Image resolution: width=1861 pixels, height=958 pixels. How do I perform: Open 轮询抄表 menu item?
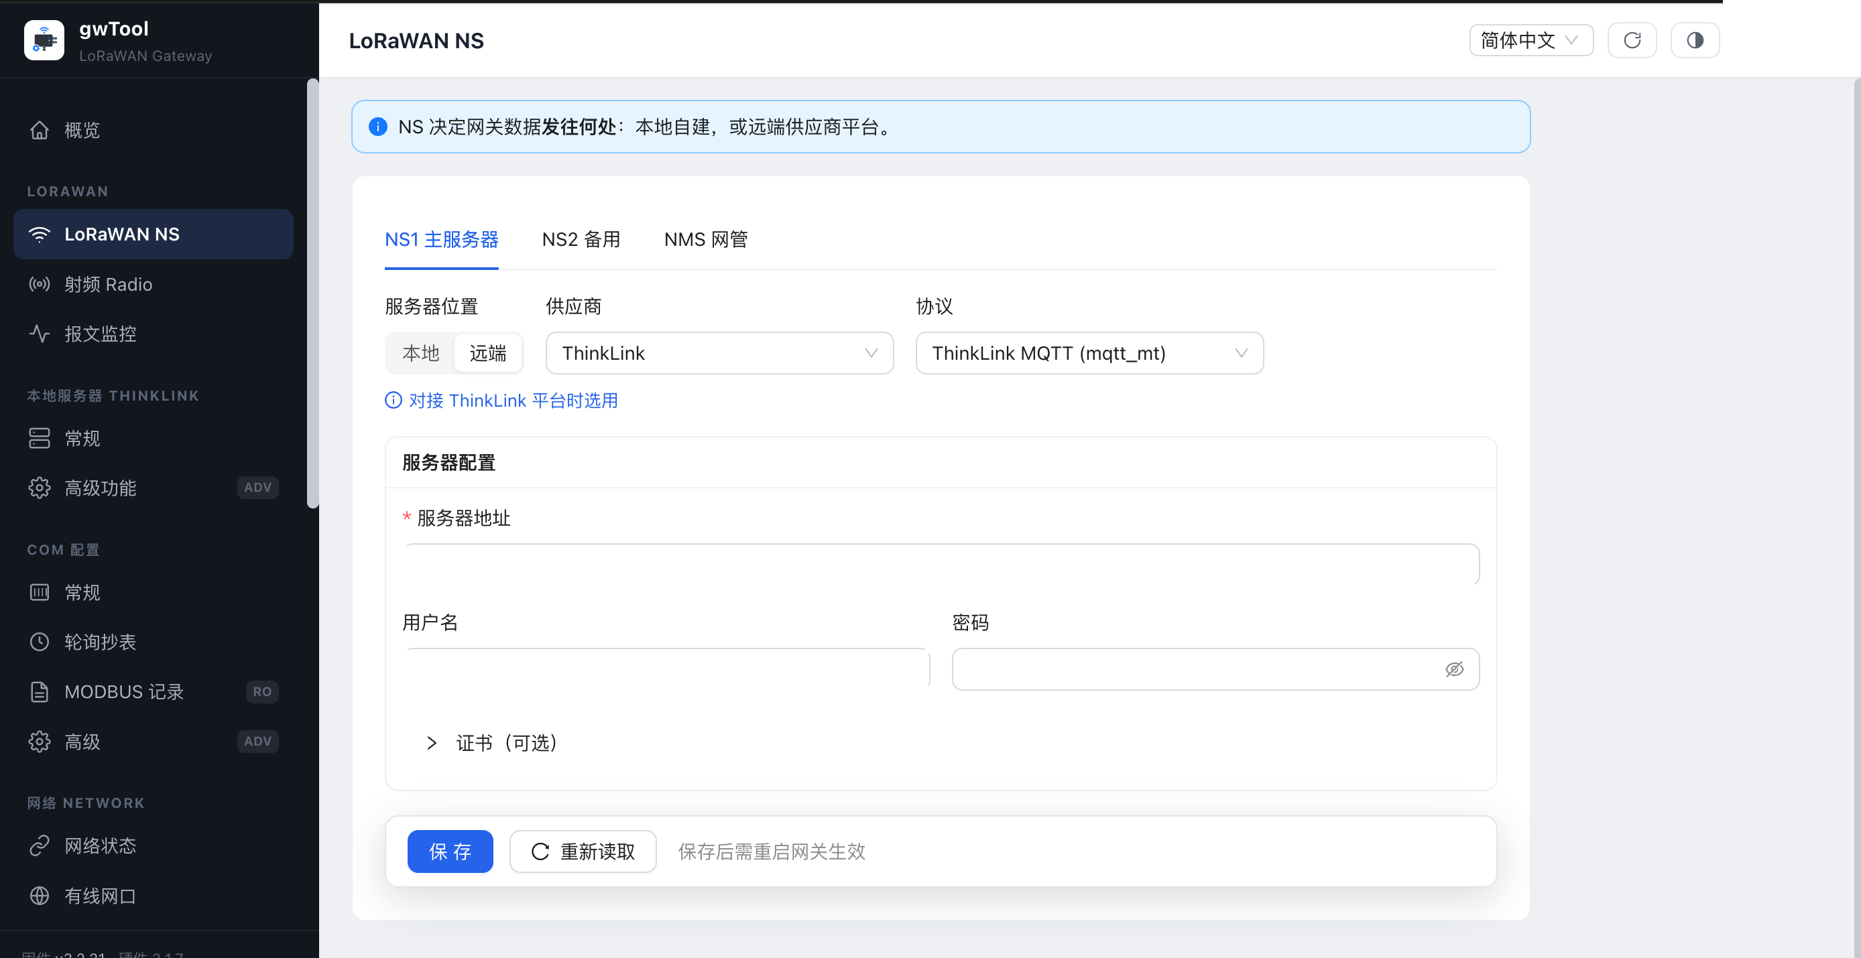coord(153,642)
